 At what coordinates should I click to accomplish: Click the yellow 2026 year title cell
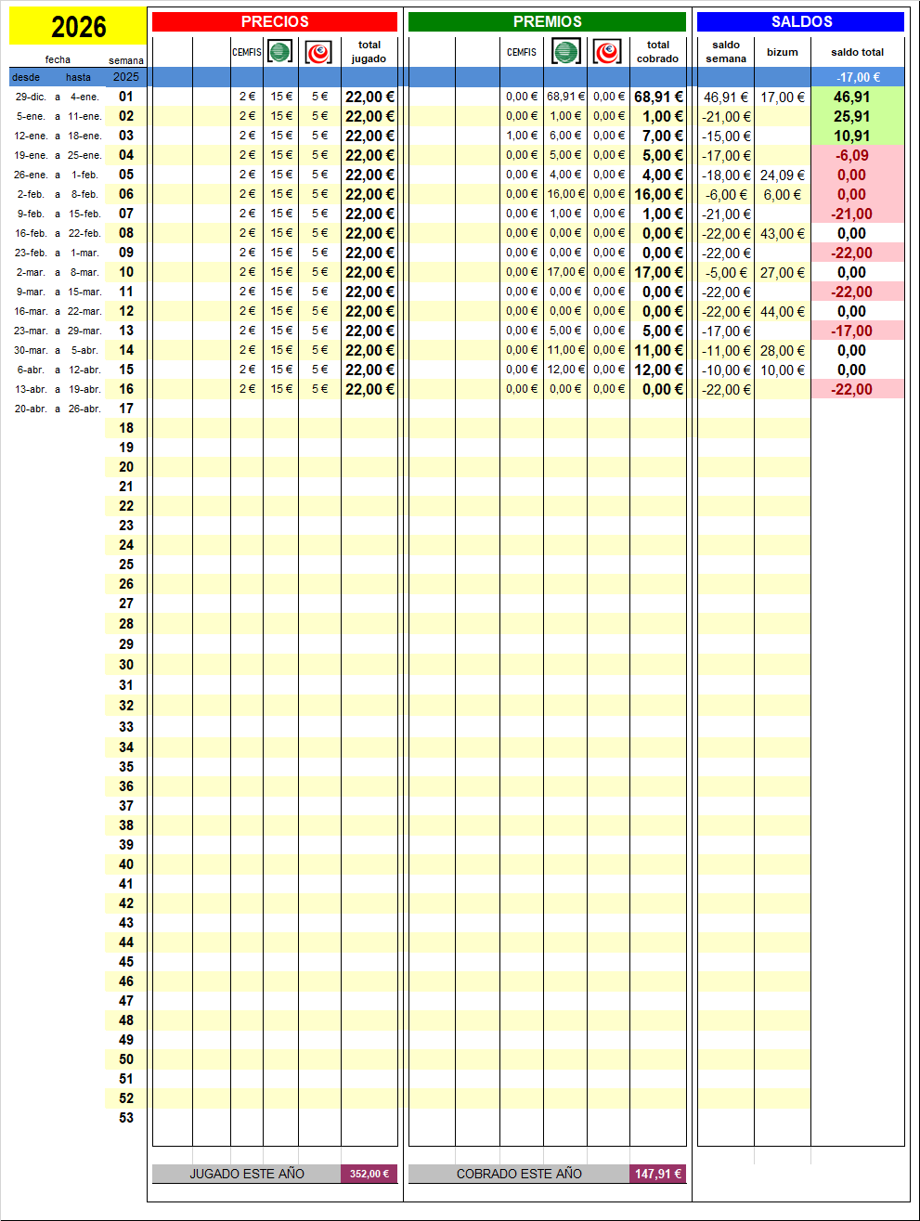click(78, 27)
